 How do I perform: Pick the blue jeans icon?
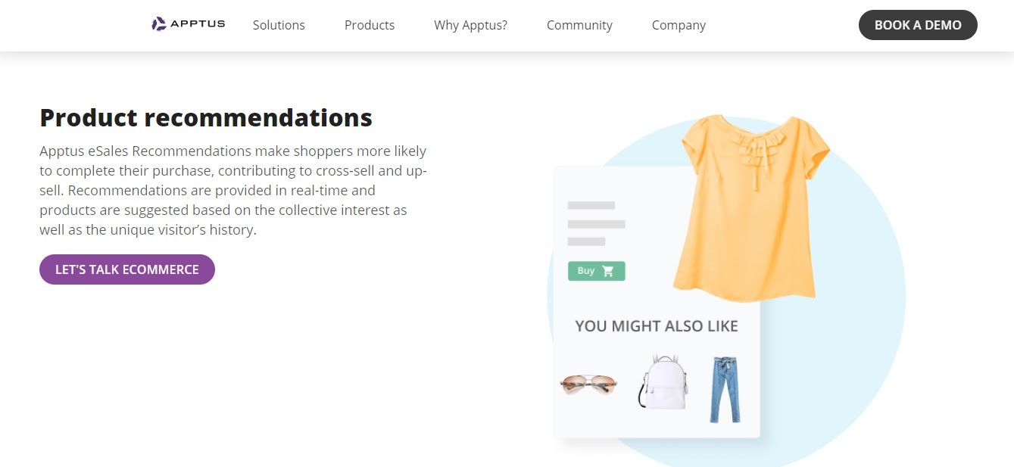725,389
